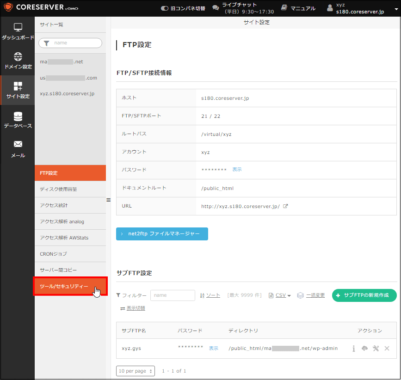Go to ダッシュボード in the left navigation
The height and width of the screenshot is (380, 401).
(18, 32)
